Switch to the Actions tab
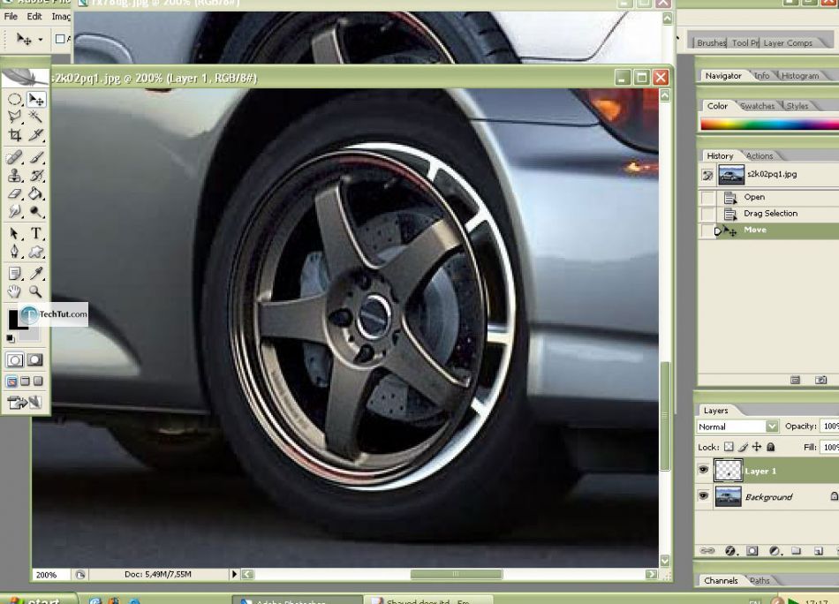The width and height of the screenshot is (839, 604). pyautogui.click(x=760, y=155)
